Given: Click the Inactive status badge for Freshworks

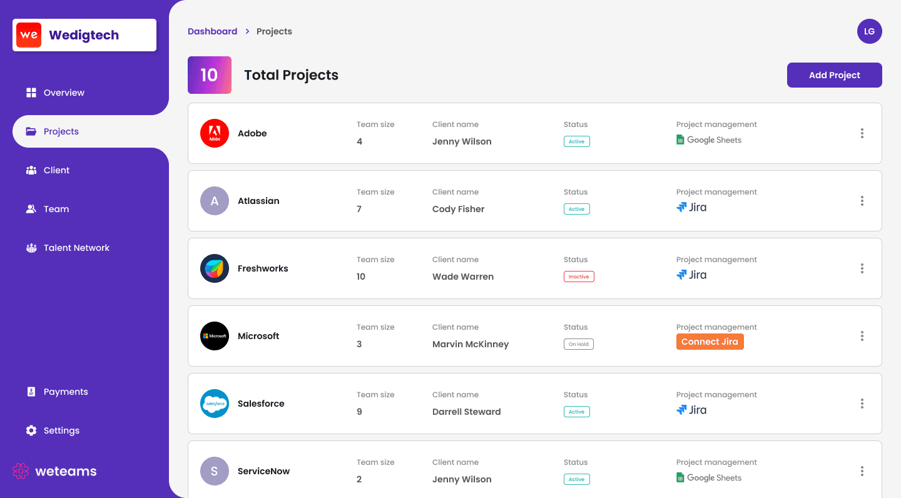Looking at the screenshot, I should pos(579,277).
